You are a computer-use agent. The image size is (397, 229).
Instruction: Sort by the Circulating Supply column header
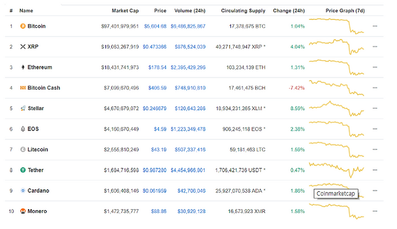pos(243,10)
